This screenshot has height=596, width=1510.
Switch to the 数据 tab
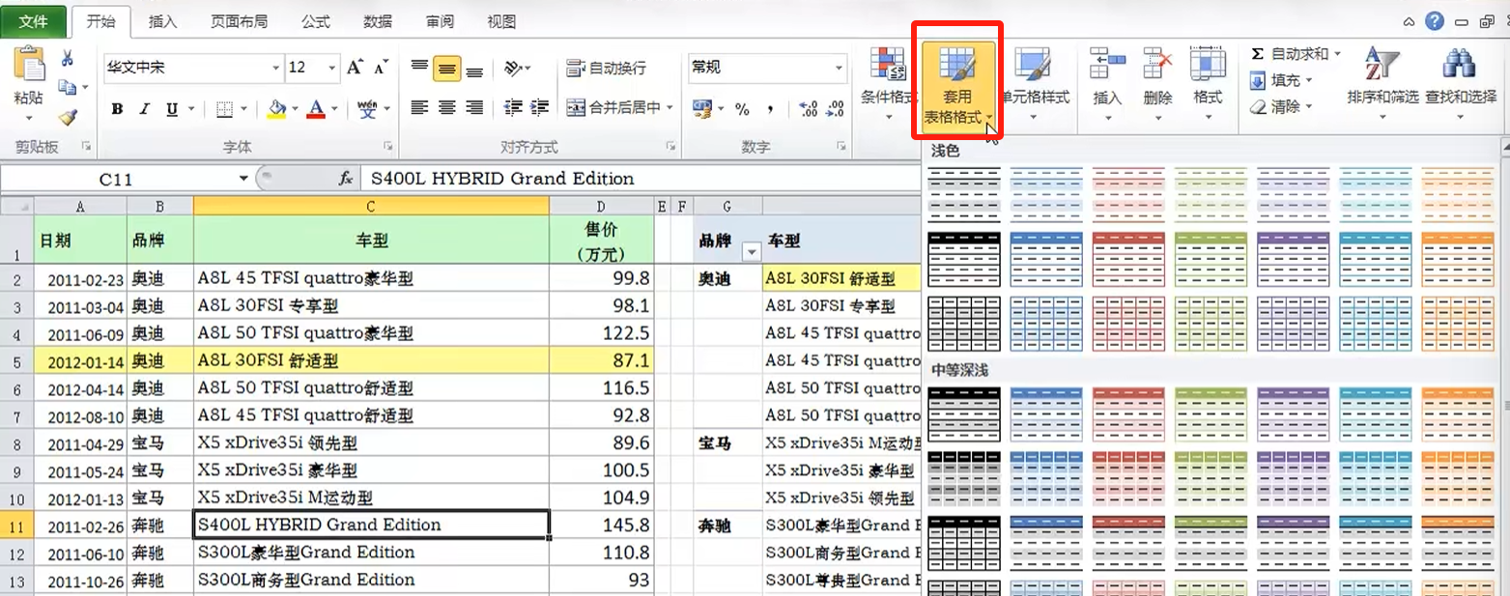(x=378, y=21)
